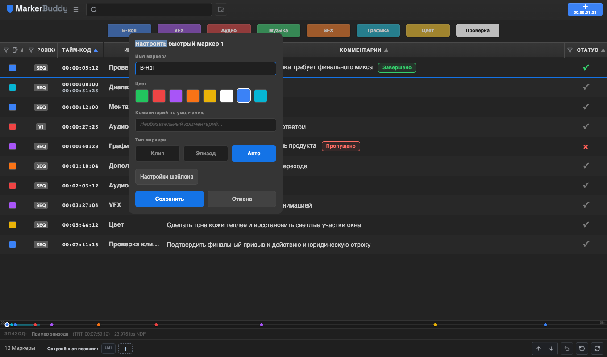Select the Музыка quick marker tab
607x357 pixels.
coord(279,30)
